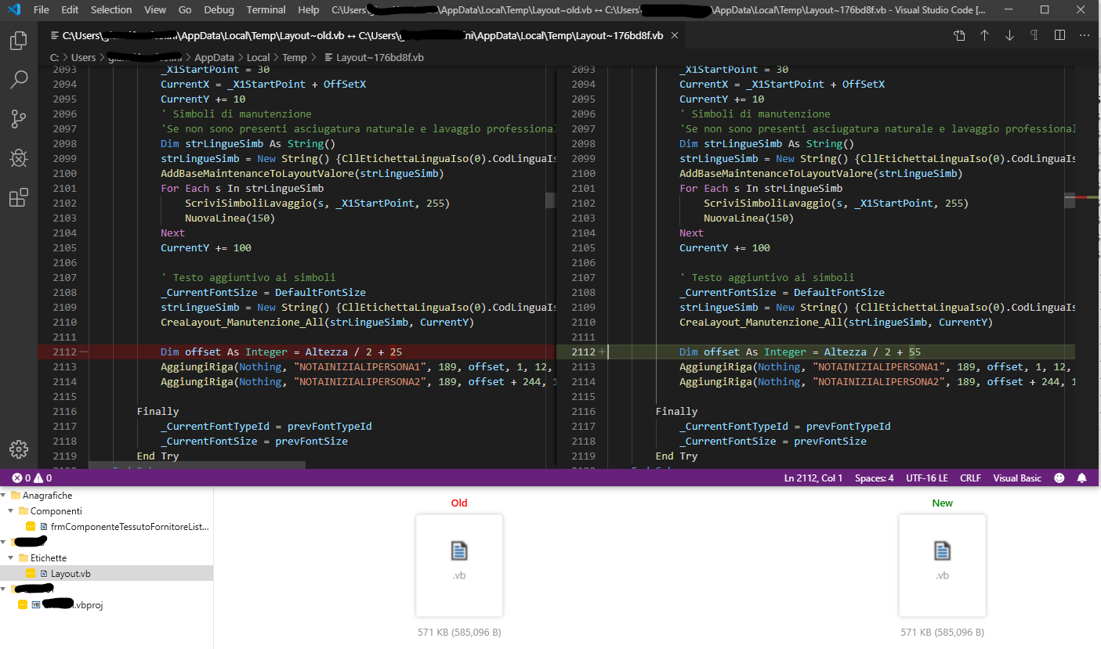
Task: Open the Source Control view
Action: click(18, 118)
